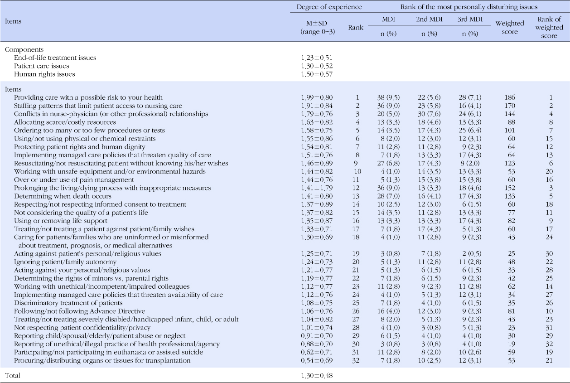Screen dimensions: 570x383
Task: Select 'Using or removing life support' row
Action: pos(61,221)
